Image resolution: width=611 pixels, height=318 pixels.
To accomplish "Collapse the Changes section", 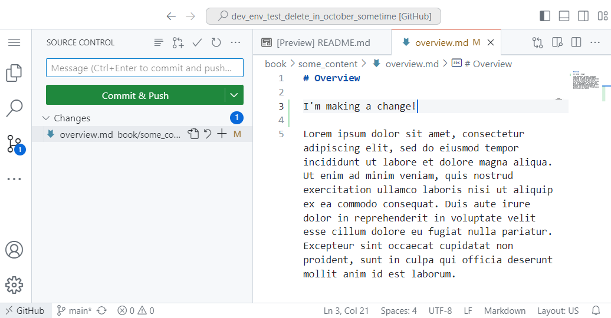I will [47, 118].
